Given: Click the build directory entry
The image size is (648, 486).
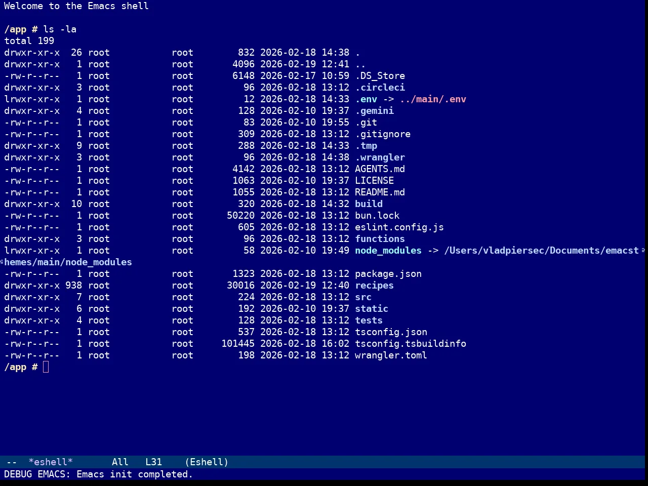Looking at the screenshot, I should tap(369, 204).
